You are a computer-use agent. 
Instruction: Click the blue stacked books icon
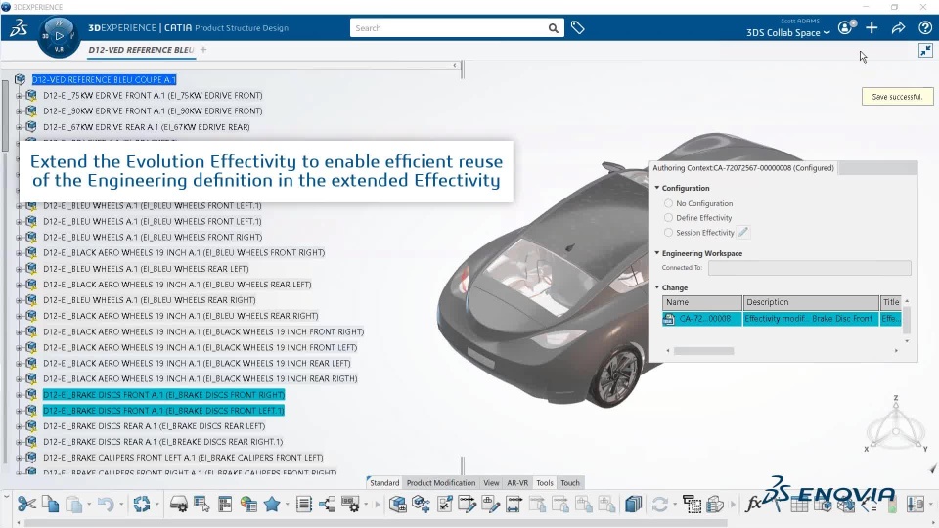coord(633,505)
